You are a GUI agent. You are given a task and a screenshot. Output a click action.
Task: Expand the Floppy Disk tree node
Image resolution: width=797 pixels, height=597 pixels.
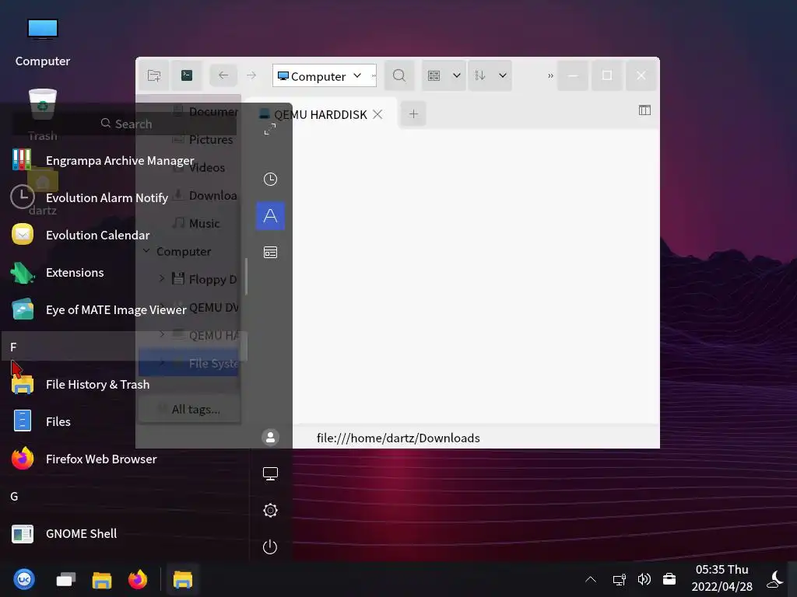click(162, 278)
